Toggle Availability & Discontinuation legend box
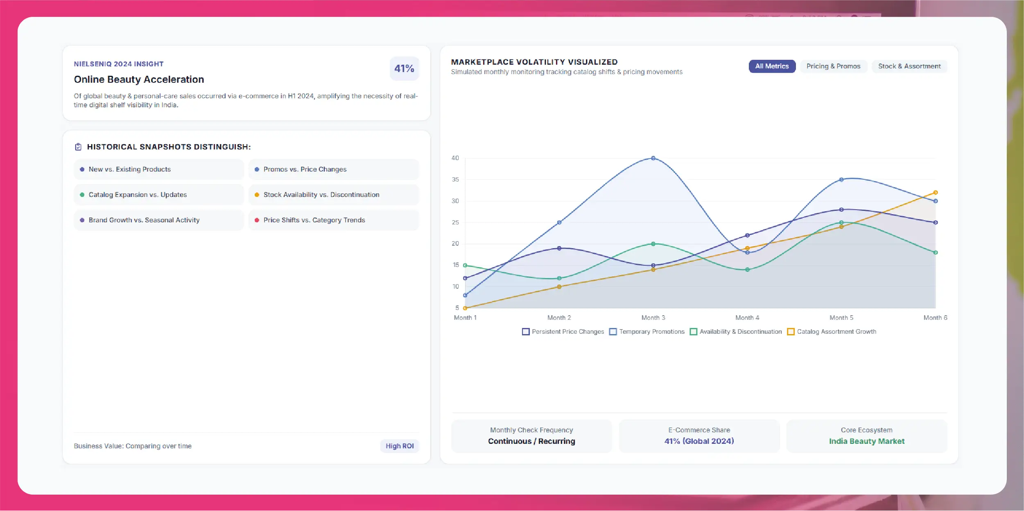 coord(694,332)
